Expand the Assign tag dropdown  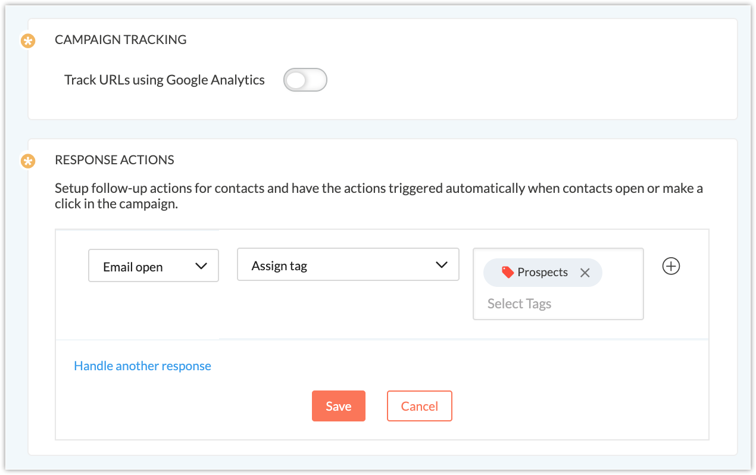point(348,265)
